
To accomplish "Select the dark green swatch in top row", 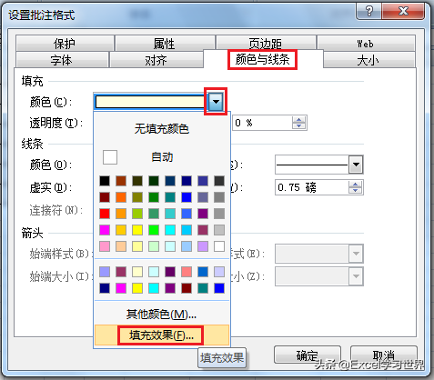I will [154, 181].
